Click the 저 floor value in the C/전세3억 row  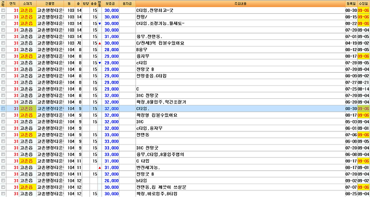click(x=79, y=43)
